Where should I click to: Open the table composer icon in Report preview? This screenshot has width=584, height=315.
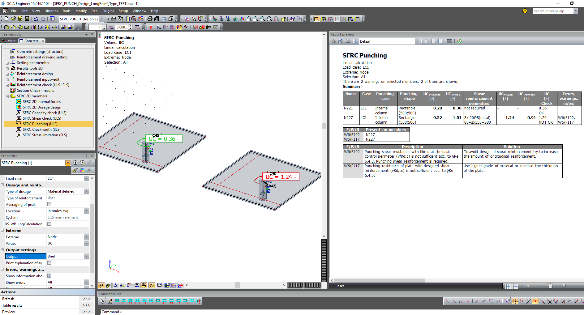pos(450,41)
